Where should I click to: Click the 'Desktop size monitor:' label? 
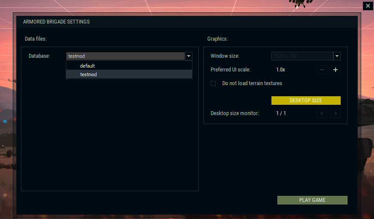(x=235, y=113)
